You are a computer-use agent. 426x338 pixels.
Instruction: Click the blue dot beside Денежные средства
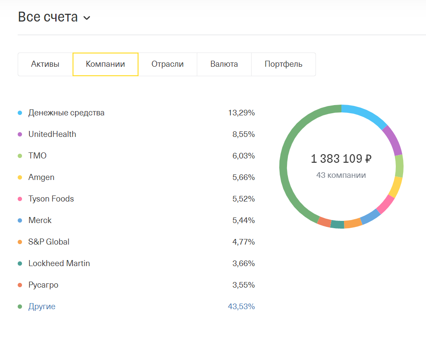20,113
